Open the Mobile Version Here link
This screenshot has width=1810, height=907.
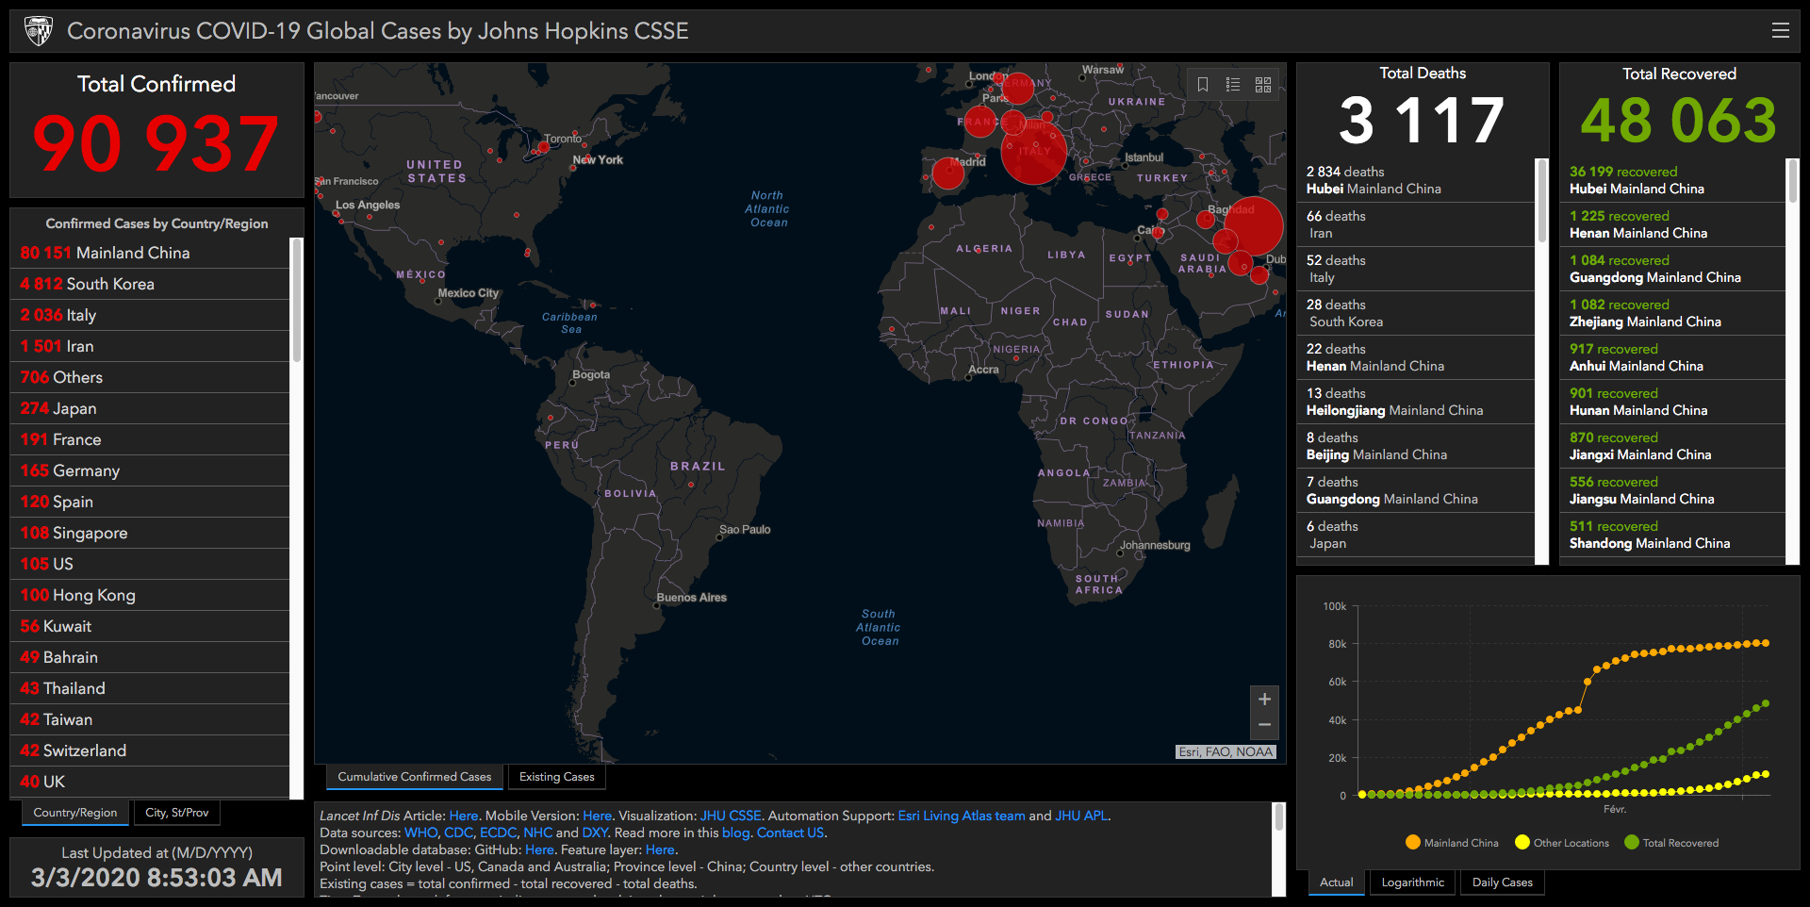tap(598, 816)
